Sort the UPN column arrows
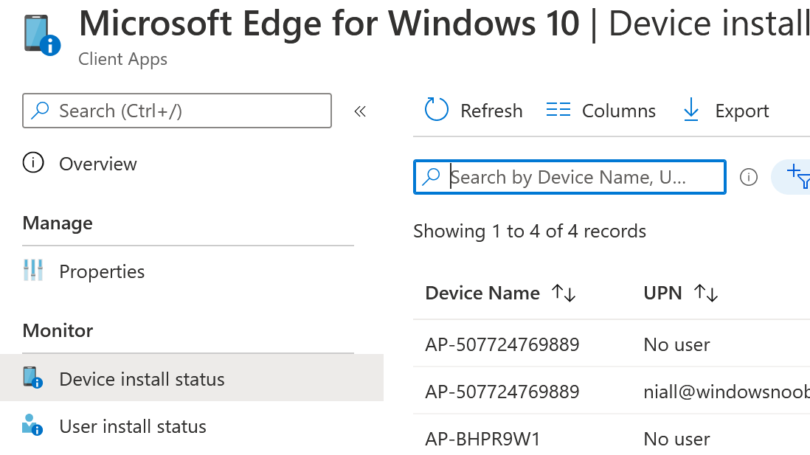The height and width of the screenshot is (455, 810). pyautogui.click(x=706, y=293)
